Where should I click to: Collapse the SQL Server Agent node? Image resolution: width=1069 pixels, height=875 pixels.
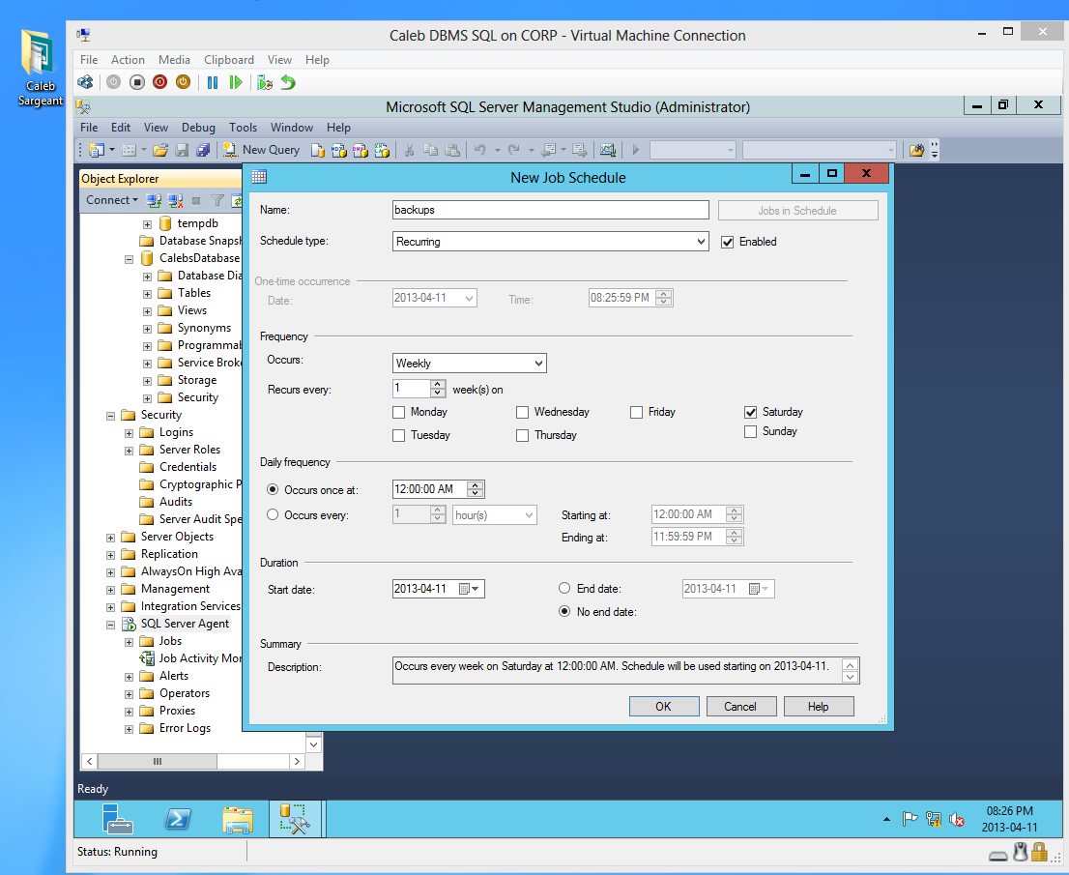pyautogui.click(x=110, y=625)
